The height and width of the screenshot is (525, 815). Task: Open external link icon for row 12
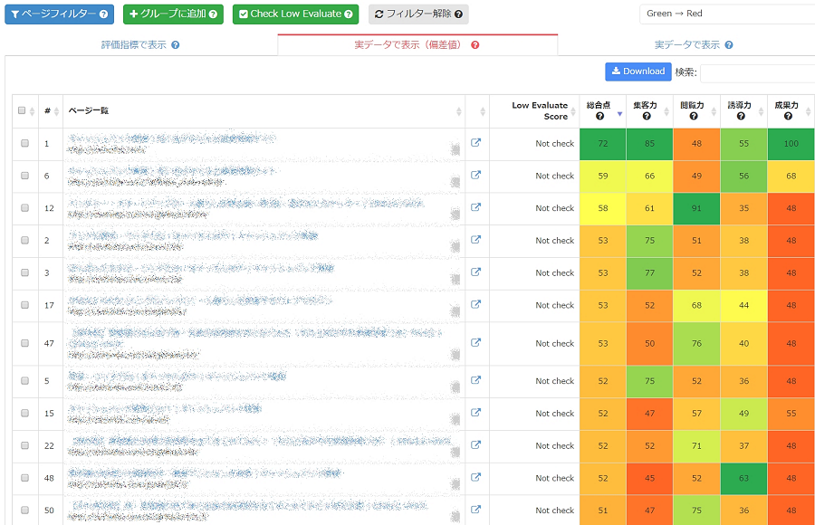(476, 207)
